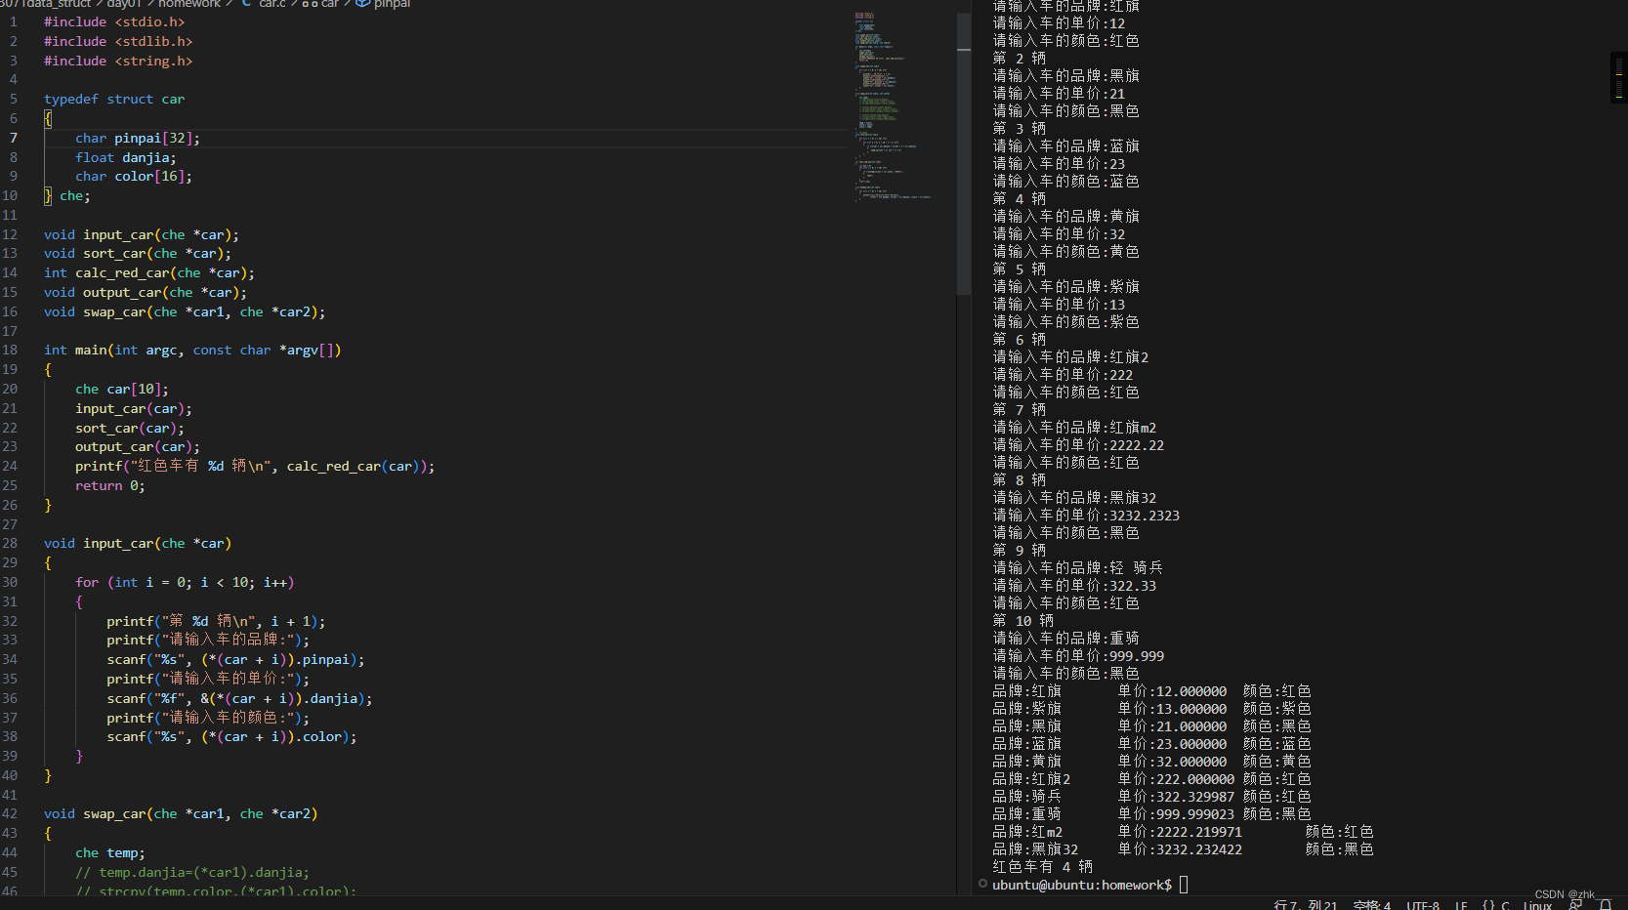Click terminal output '单价:3232.2323' line
The height and width of the screenshot is (910, 1628).
click(x=1086, y=515)
